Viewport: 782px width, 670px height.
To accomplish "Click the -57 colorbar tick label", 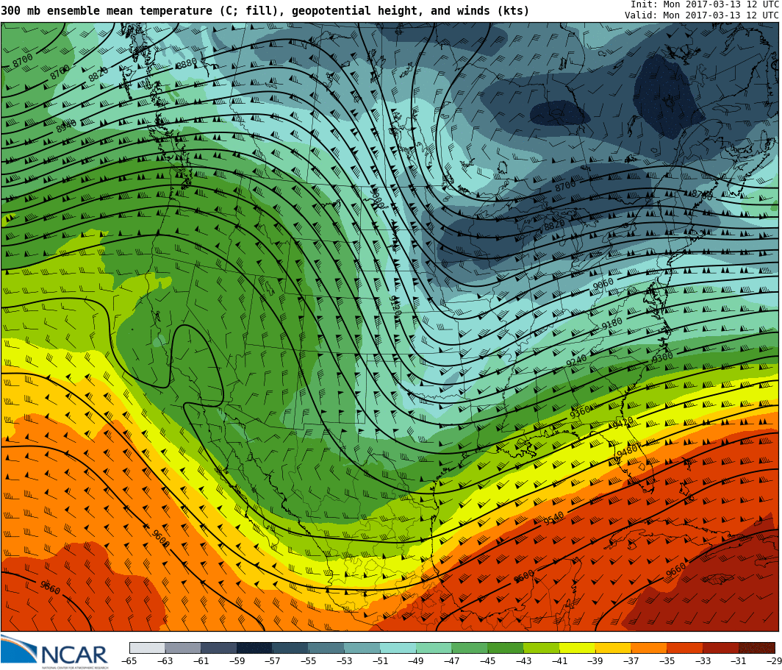I will [x=273, y=661].
